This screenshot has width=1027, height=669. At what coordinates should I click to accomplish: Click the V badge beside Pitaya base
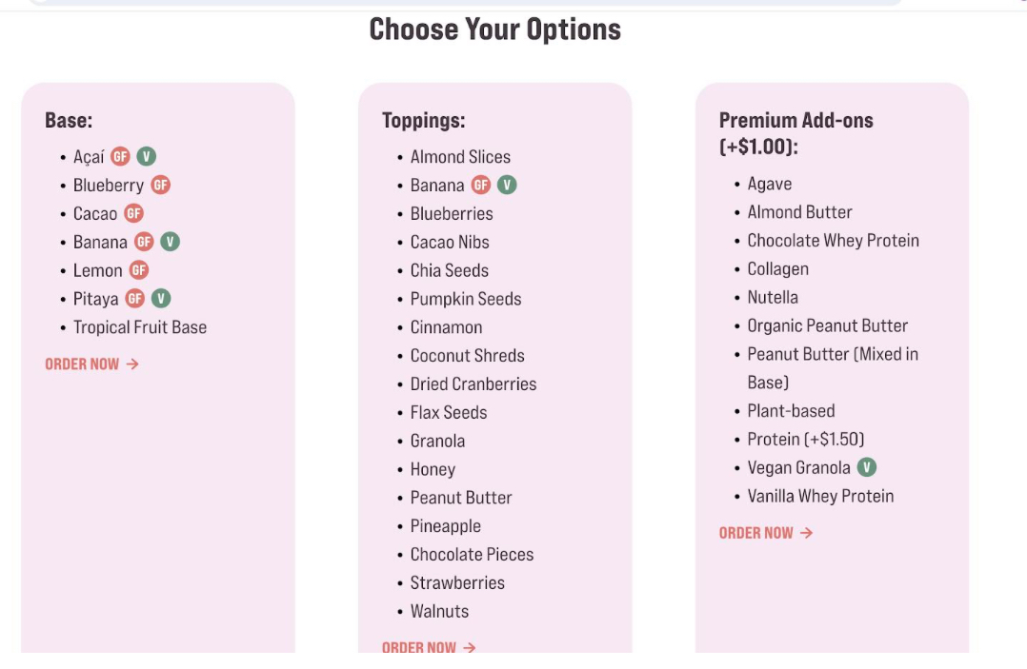[161, 299]
